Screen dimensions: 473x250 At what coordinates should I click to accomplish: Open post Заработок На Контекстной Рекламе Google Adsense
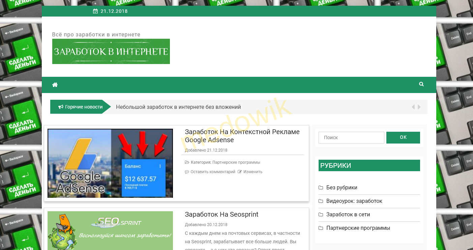point(242,136)
